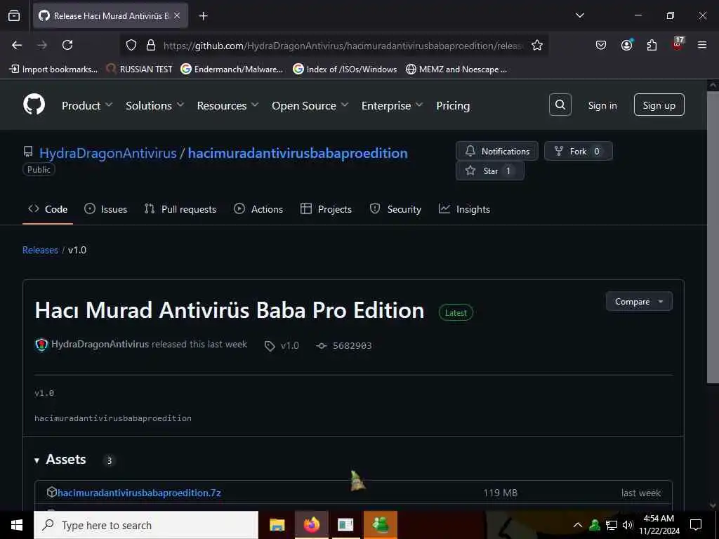Screen dimensions: 719x539
Task: Open Pocket save icon in toolbar
Action: pyautogui.click(x=601, y=45)
